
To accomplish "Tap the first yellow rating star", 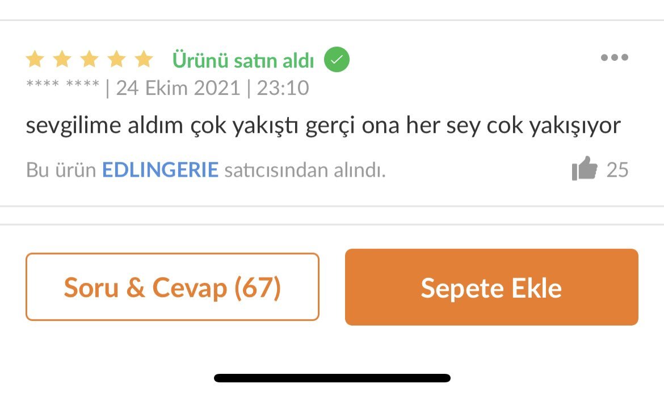I will pyautogui.click(x=35, y=59).
